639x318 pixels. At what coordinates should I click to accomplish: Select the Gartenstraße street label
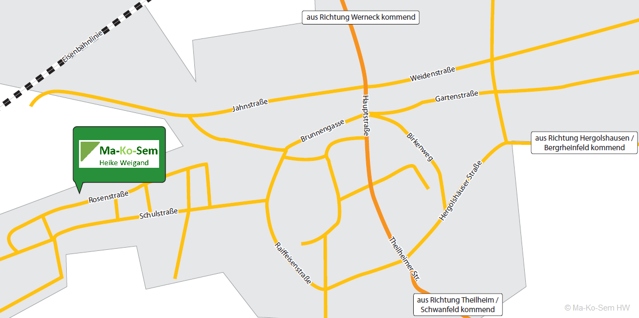click(456, 96)
